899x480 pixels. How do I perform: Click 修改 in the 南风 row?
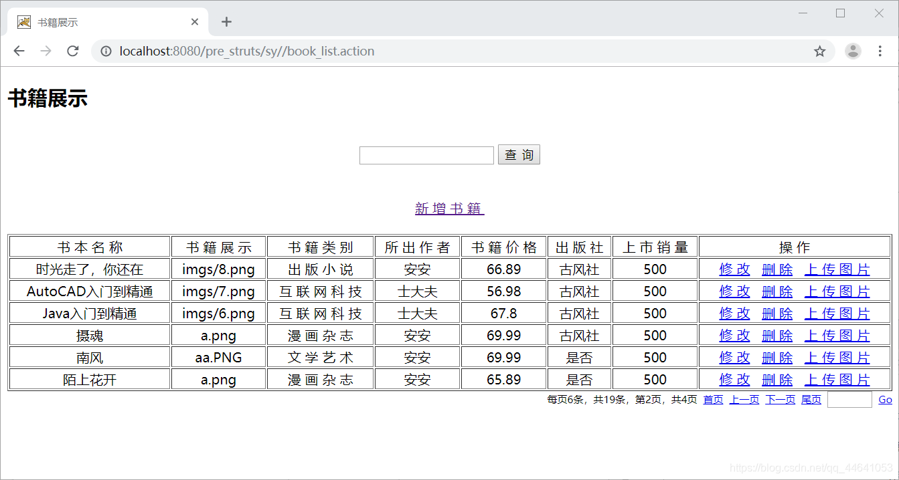coord(735,358)
